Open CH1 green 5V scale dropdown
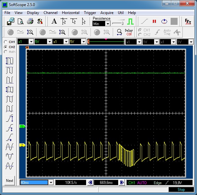The image size is (197, 195). (x=50, y=42)
